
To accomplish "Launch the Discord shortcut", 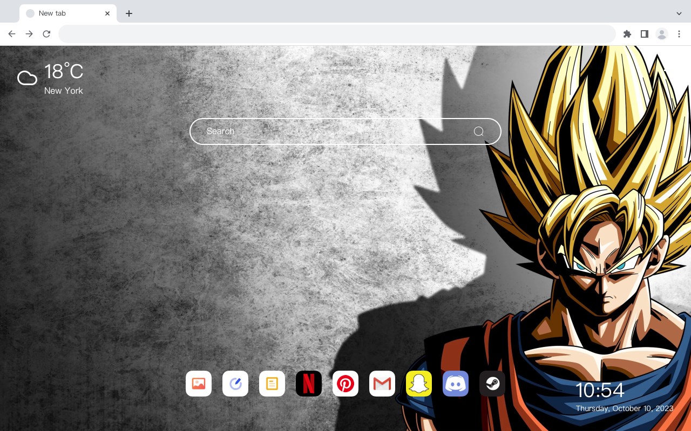I will click(456, 384).
